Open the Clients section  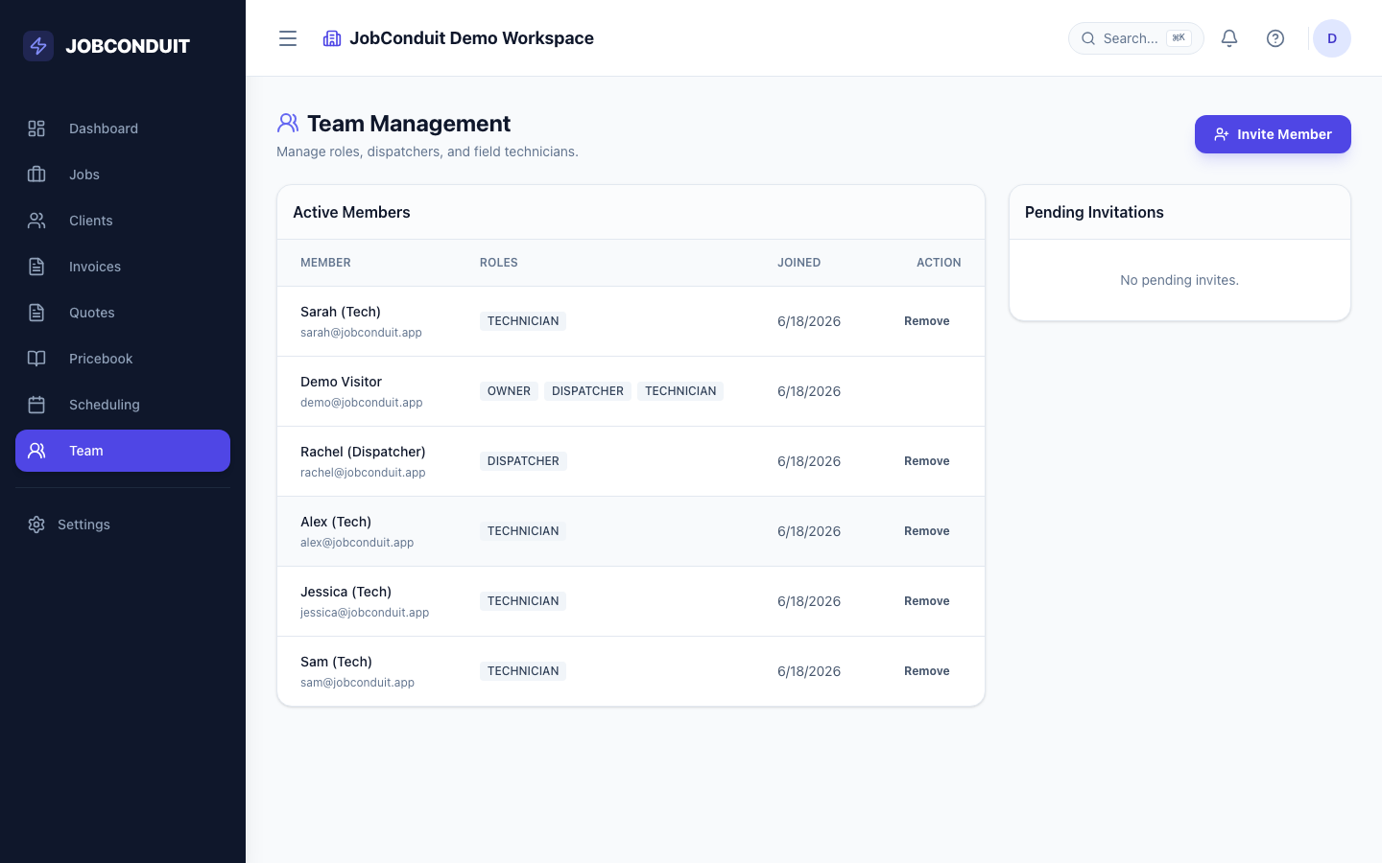(123, 221)
